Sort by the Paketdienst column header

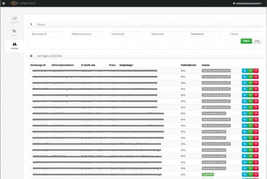[x=188, y=65]
